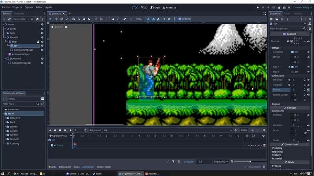This screenshot has width=314, height=176.
Task: Run the project with play icon
Action: click(258, 8)
